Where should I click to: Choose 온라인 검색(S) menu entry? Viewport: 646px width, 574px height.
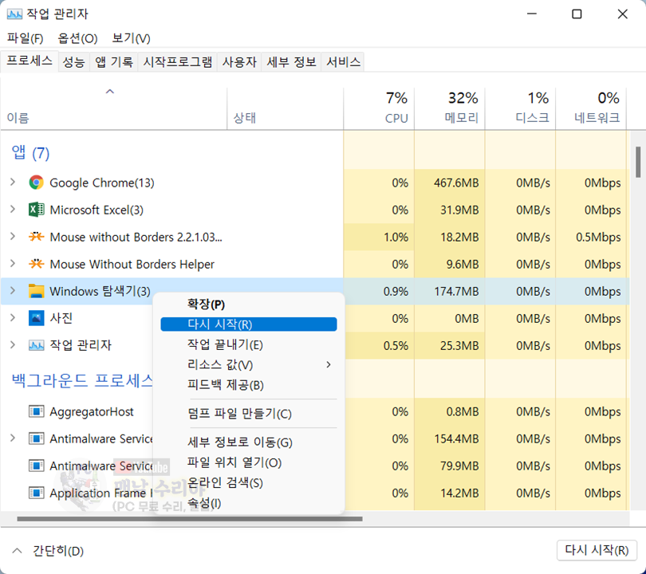point(249,482)
